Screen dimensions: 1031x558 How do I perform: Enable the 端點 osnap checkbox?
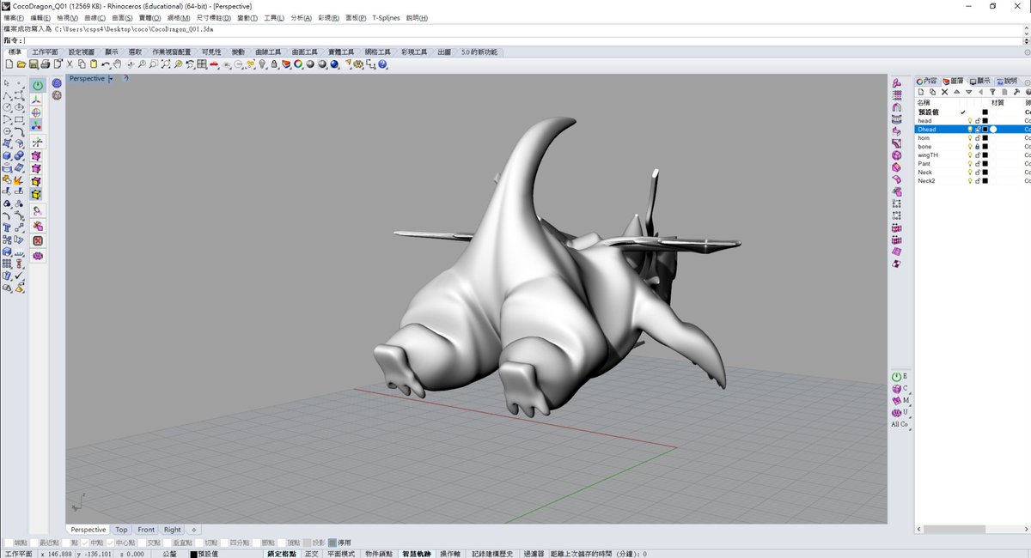pos(9,543)
